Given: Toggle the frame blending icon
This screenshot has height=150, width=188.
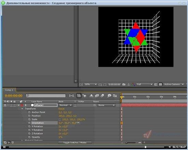Looking at the screenshot, I should 97,96.
